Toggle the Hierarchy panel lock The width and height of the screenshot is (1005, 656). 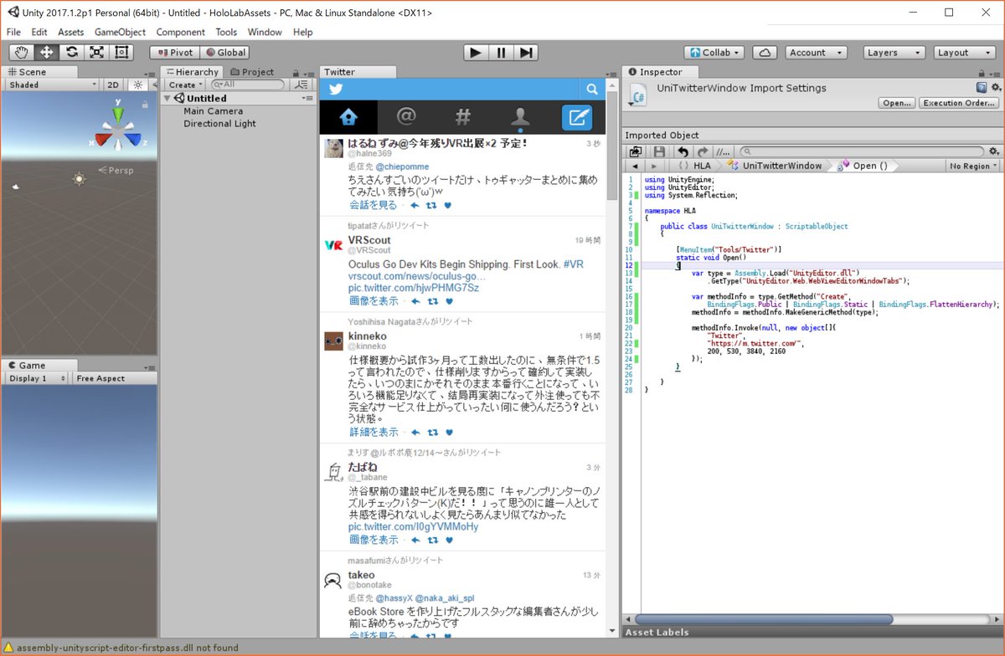(x=296, y=72)
